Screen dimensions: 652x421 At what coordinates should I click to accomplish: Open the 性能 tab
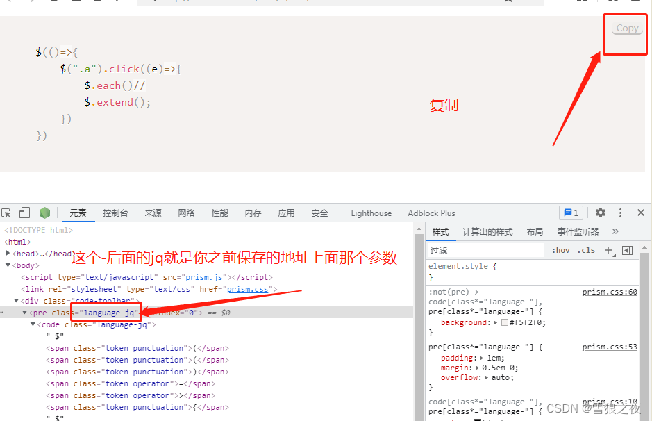219,213
